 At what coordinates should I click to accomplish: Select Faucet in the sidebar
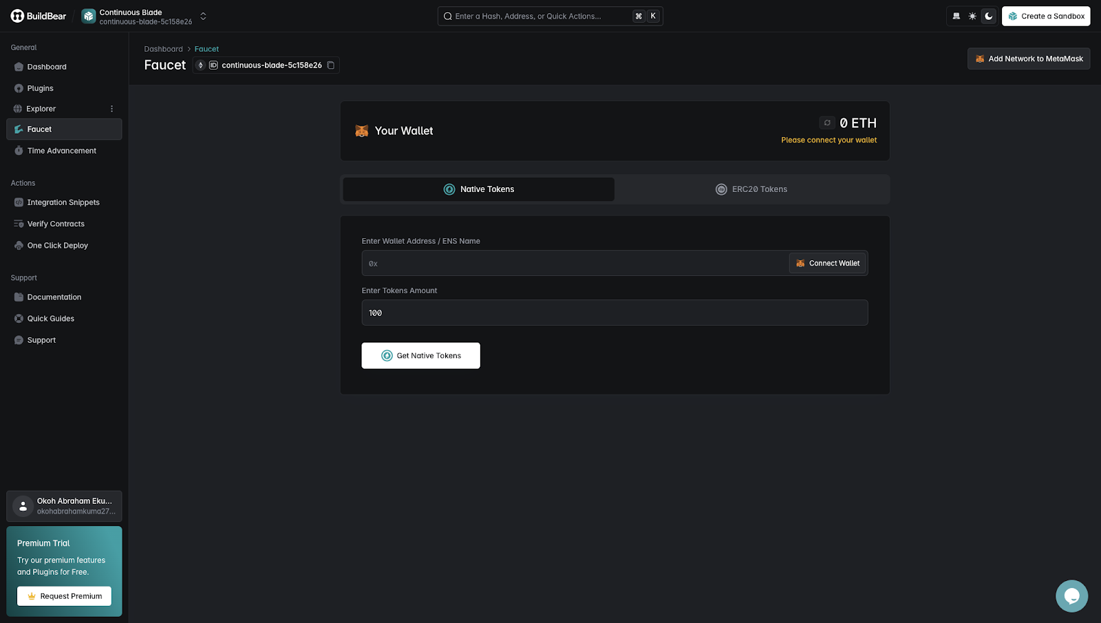pos(64,129)
